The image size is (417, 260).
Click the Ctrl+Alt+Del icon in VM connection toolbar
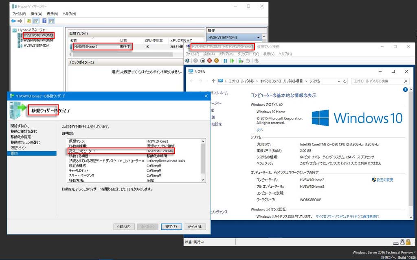tap(187, 61)
